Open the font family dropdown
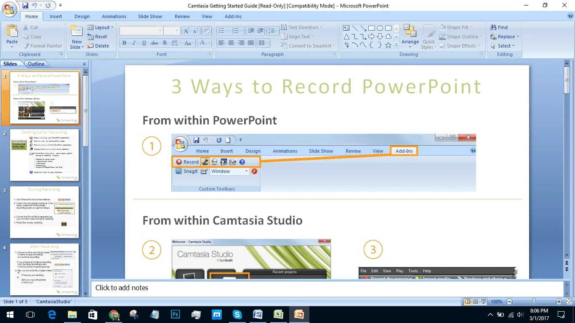575x323 pixels. tap(160, 30)
